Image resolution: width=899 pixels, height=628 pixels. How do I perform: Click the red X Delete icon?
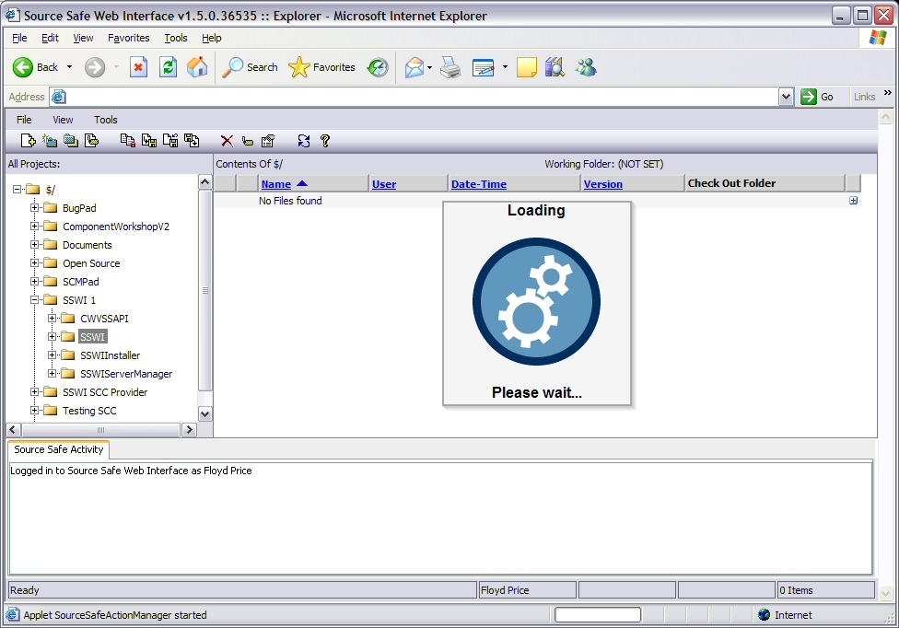227,141
